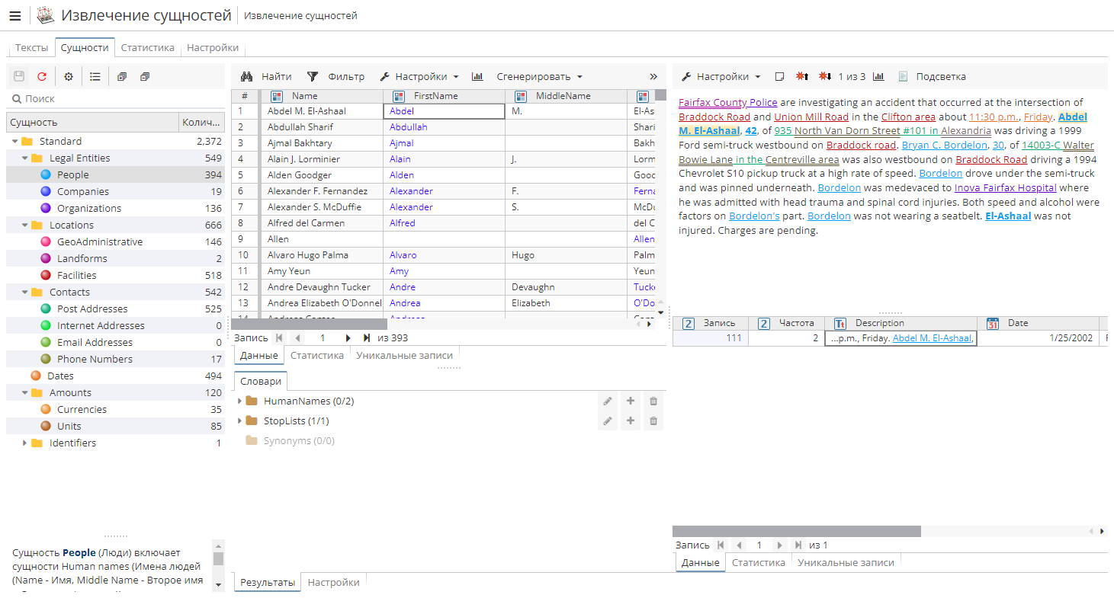1114x598 pixels.
Task: Go to last record in entities grid
Action: [x=367, y=337]
